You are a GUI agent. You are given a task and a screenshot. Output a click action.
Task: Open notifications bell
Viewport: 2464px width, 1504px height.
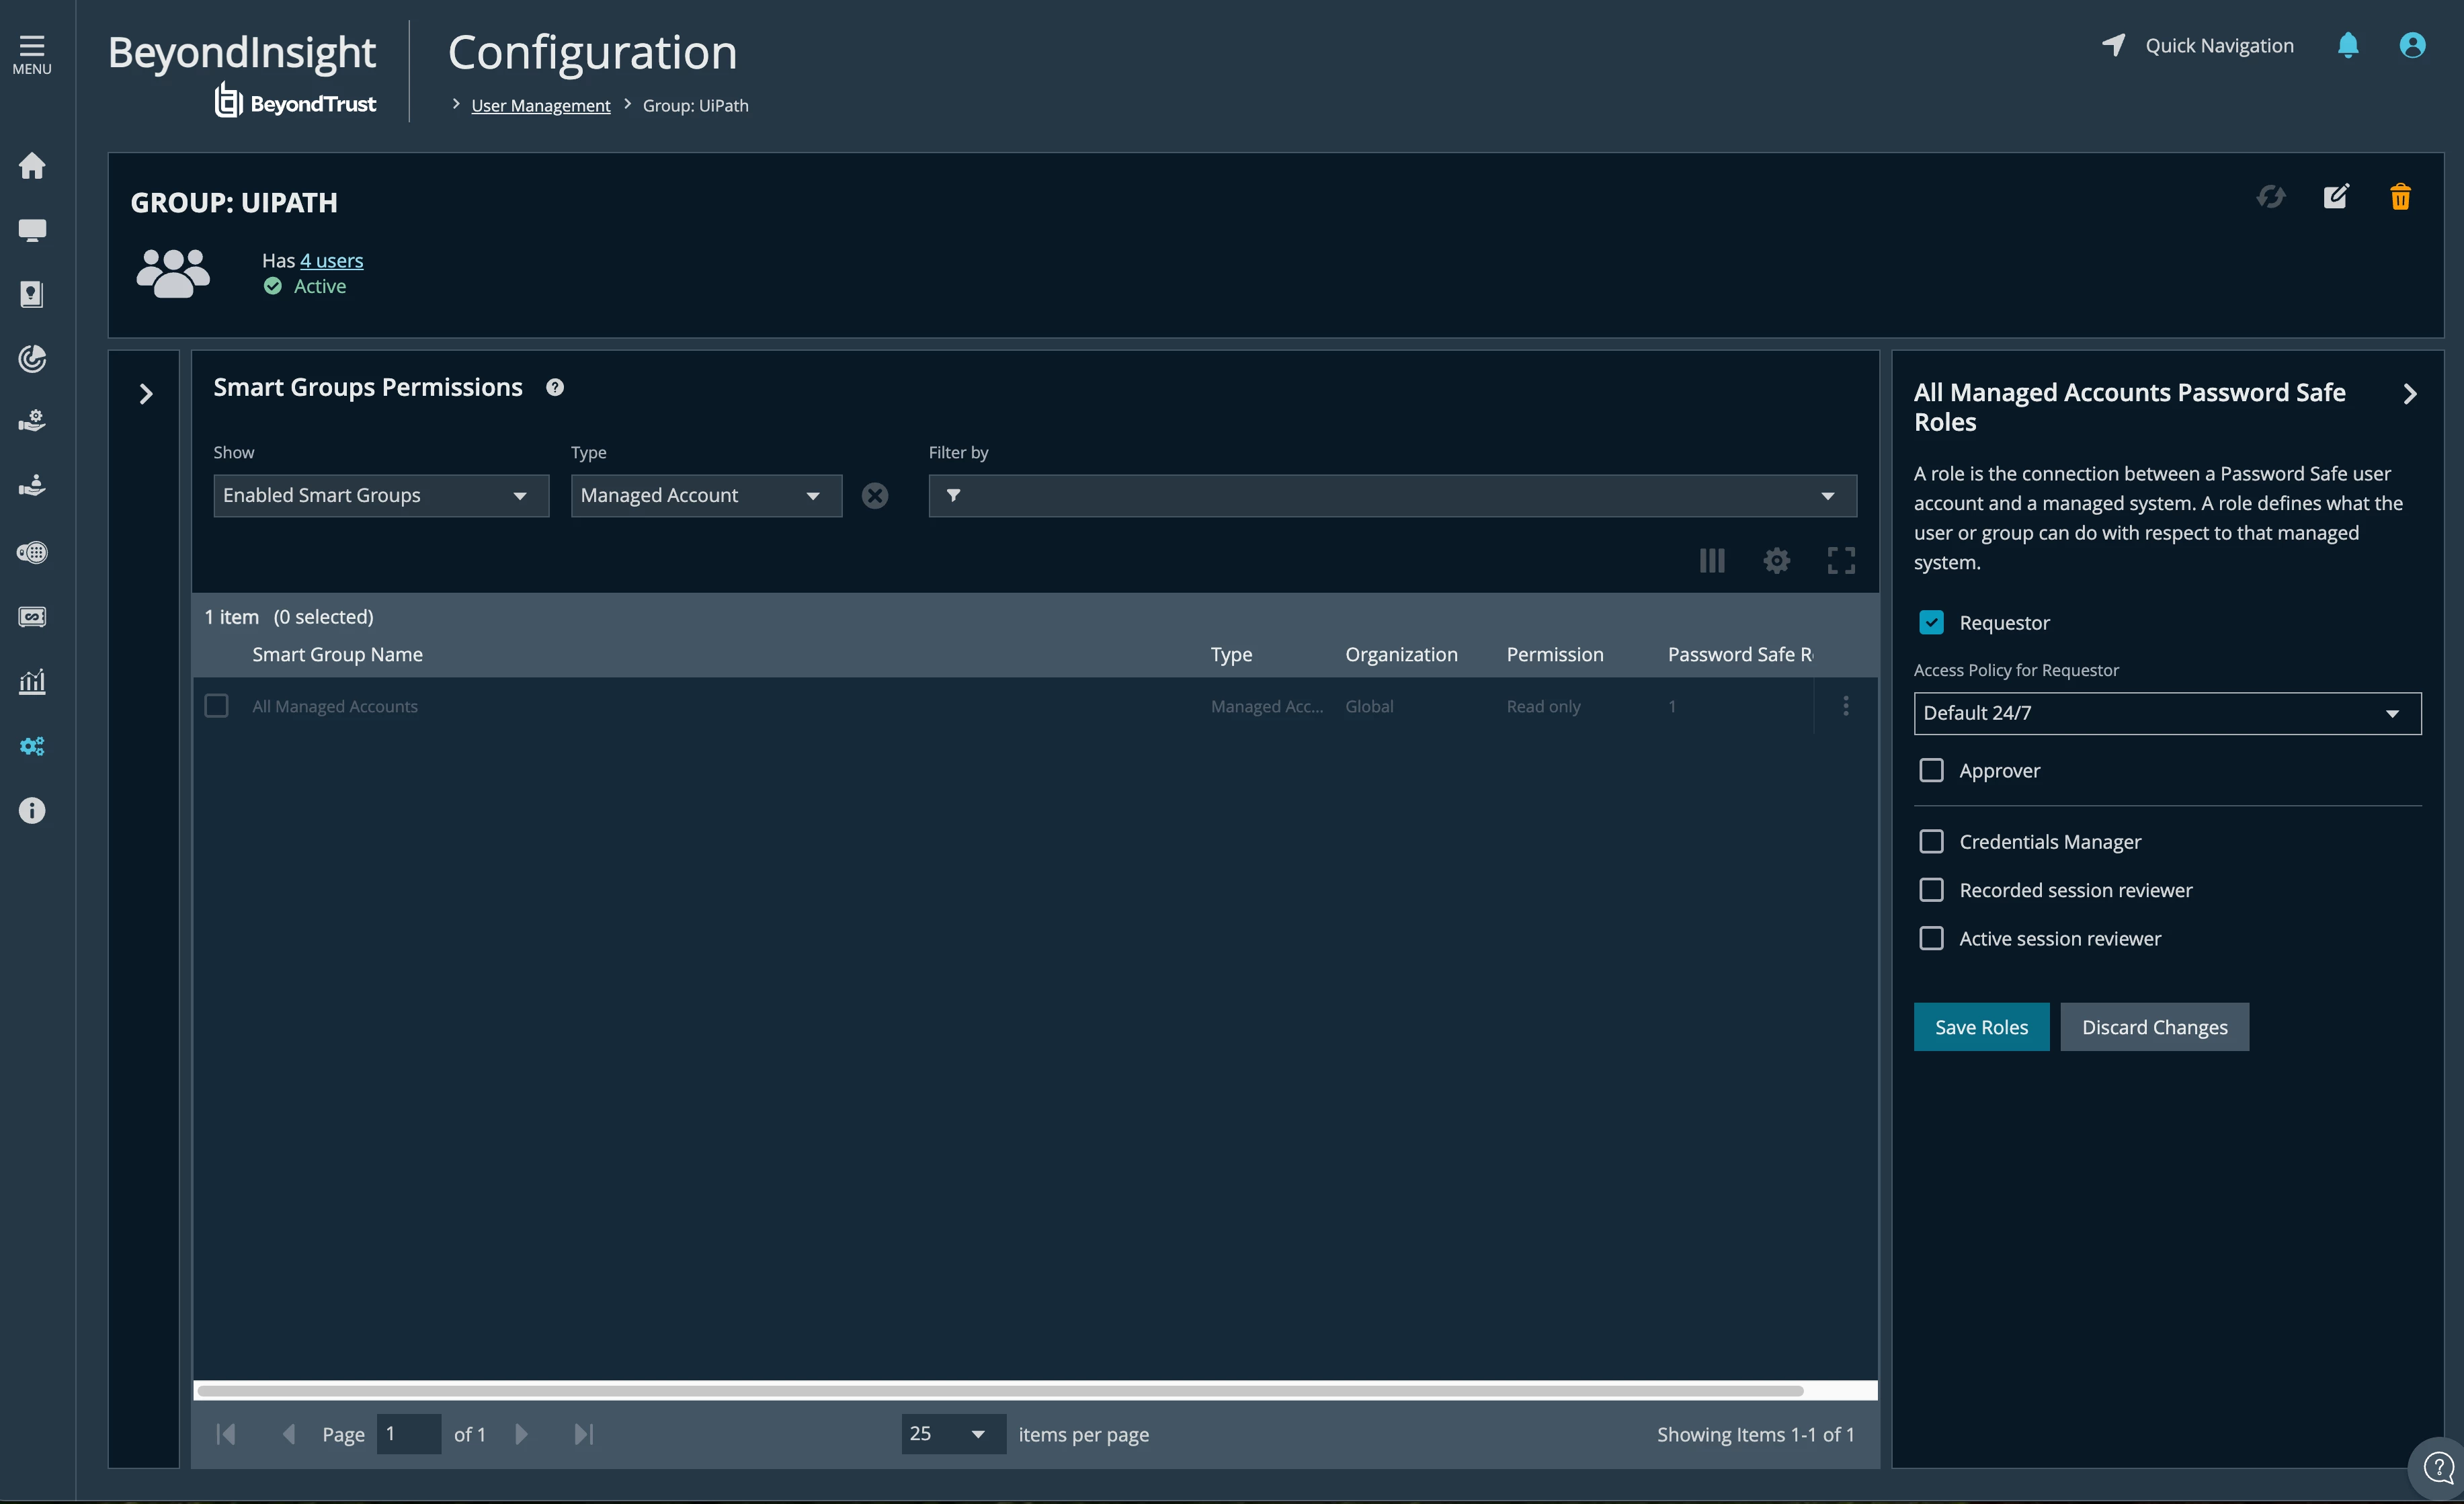pos(2348,45)
